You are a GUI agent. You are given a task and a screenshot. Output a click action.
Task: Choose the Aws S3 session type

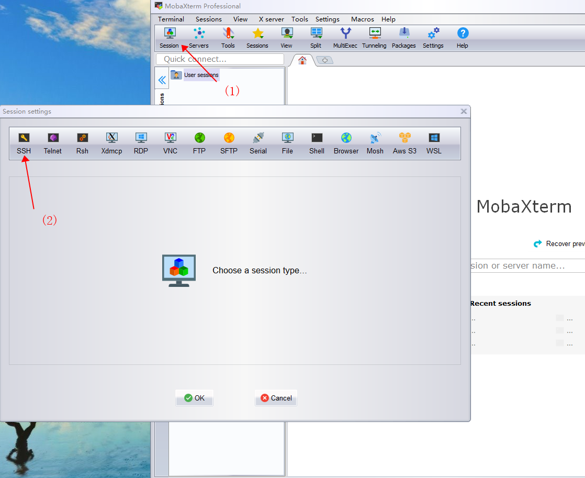point(404,141)
